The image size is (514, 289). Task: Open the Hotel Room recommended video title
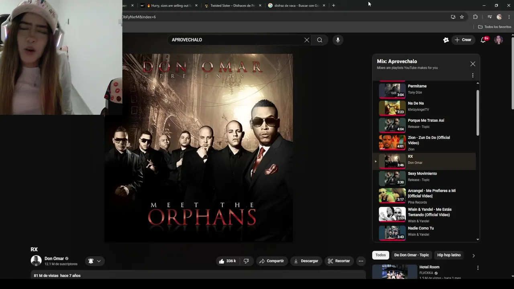click(x=429, y=267)
